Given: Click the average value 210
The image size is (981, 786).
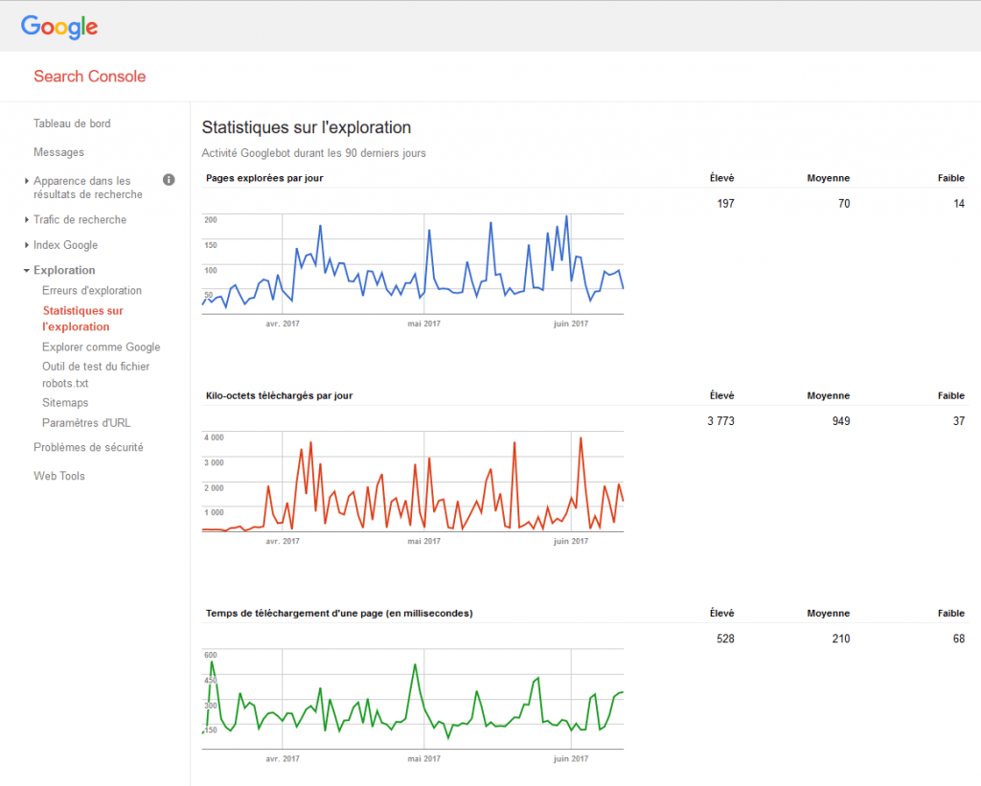Looking at the screenshot, I should click(841, 640).
